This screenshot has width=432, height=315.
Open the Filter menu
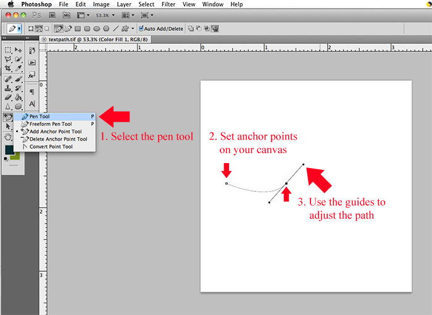pyautogui.click(x=168, y=4)
